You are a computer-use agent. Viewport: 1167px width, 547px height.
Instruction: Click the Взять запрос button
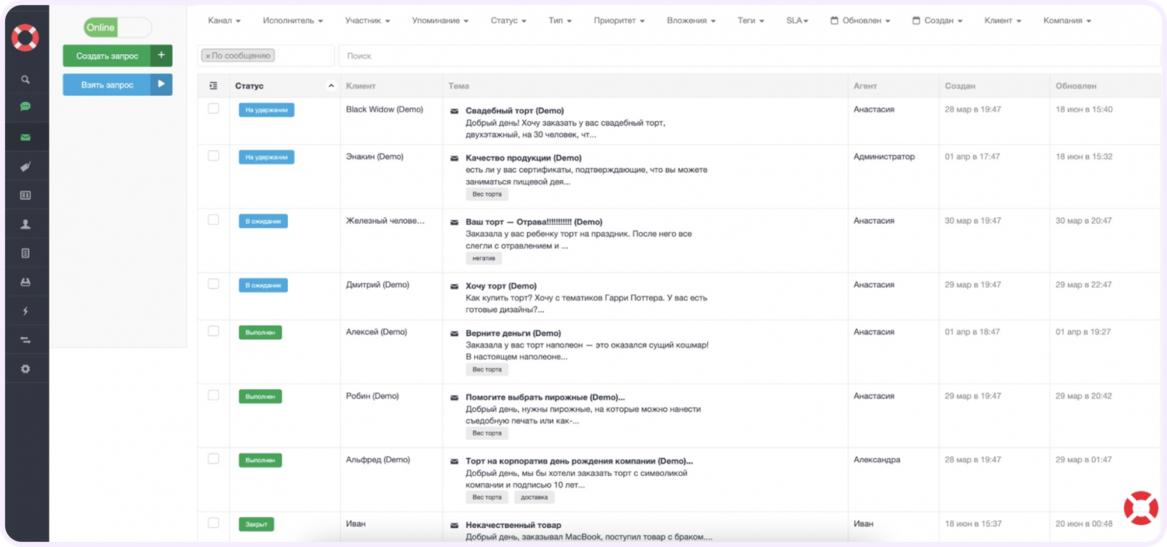[x=117, y=85]
